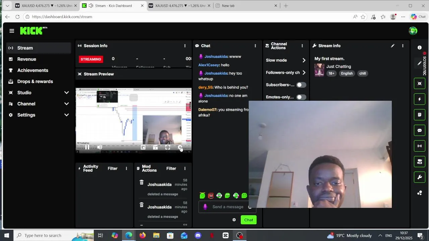Open the Mod Actions three-dot menu
429x241 pixels.
coord(185,168)
